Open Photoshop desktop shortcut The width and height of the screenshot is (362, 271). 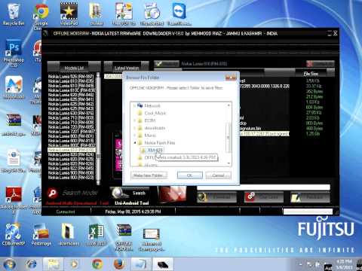tap(14, 53)
